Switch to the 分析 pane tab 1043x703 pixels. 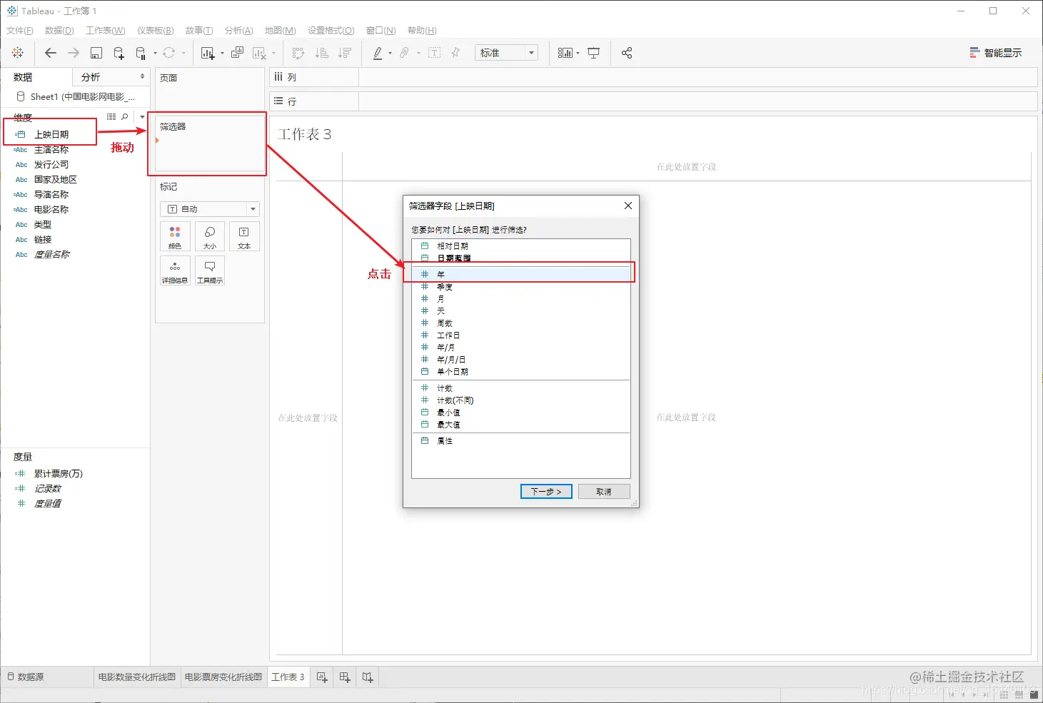pos(111,77)
